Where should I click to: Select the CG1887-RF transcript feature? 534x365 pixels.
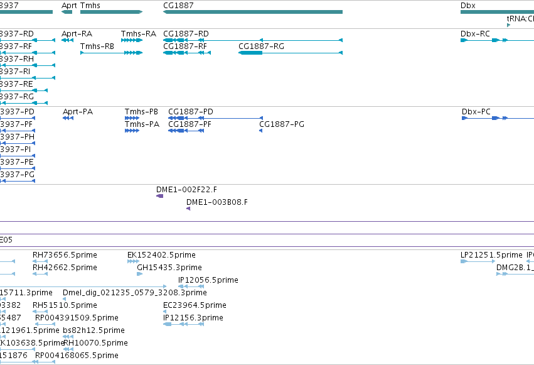187,53
